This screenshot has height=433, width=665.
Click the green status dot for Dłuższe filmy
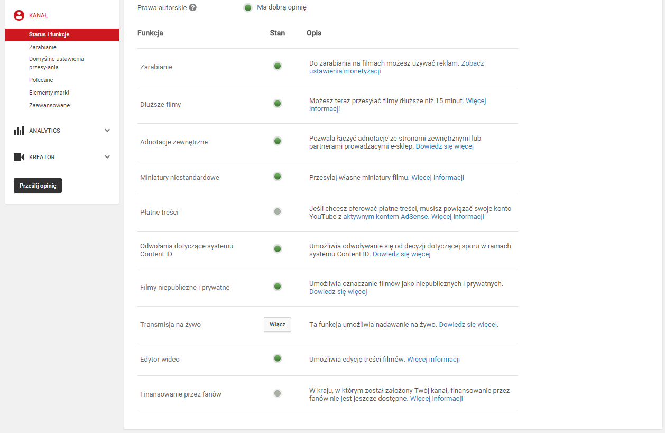coord(278,104)
